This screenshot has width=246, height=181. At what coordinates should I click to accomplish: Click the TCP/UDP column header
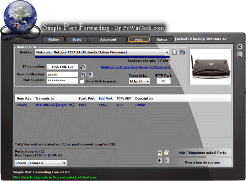click(124, 99)
